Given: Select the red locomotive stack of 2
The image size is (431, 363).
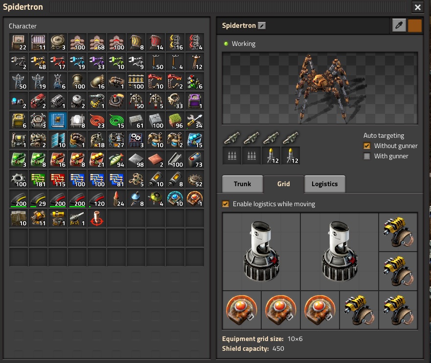Looking at the screenshot, I should [38, 101].
